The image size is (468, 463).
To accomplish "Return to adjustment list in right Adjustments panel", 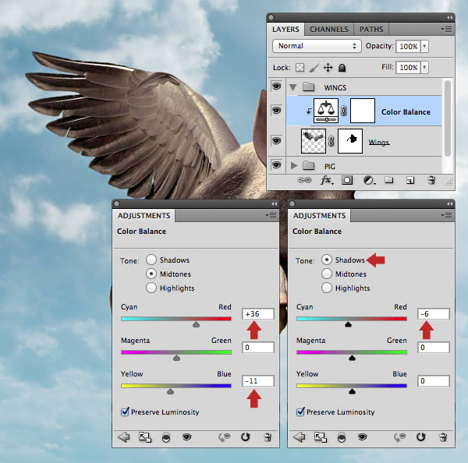I will tap(299, 437).
